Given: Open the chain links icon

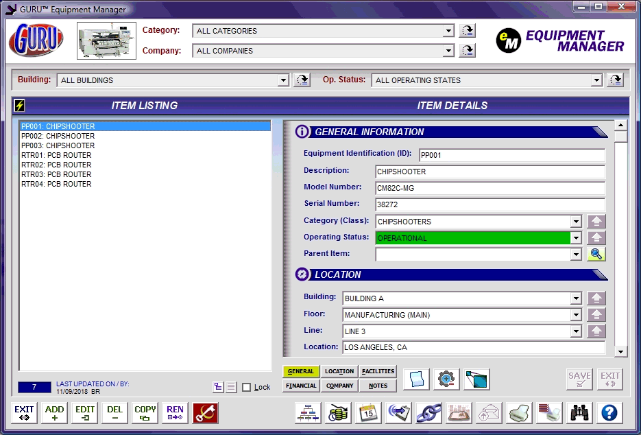Looking at the screenshot, I should 429,413.
